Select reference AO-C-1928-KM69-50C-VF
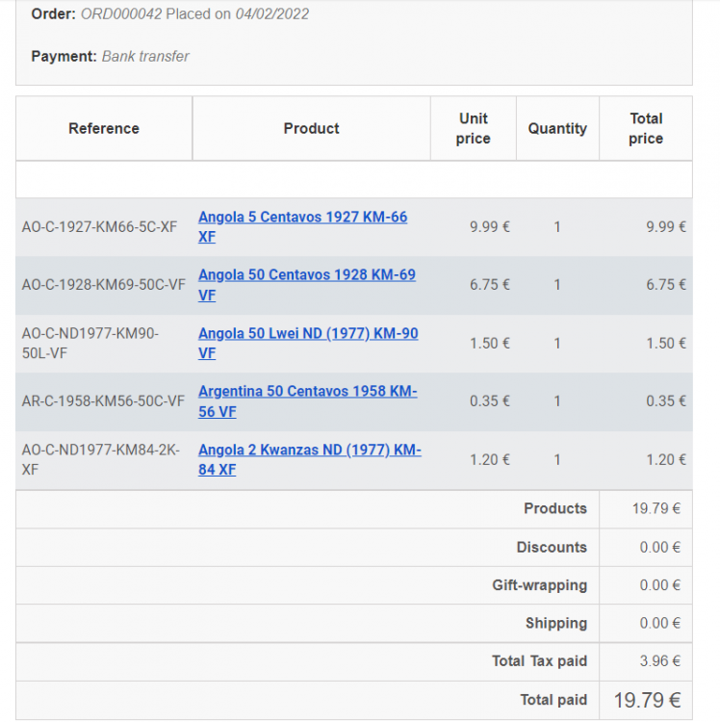This screenshot has height=722, width=720. (104, 285)
